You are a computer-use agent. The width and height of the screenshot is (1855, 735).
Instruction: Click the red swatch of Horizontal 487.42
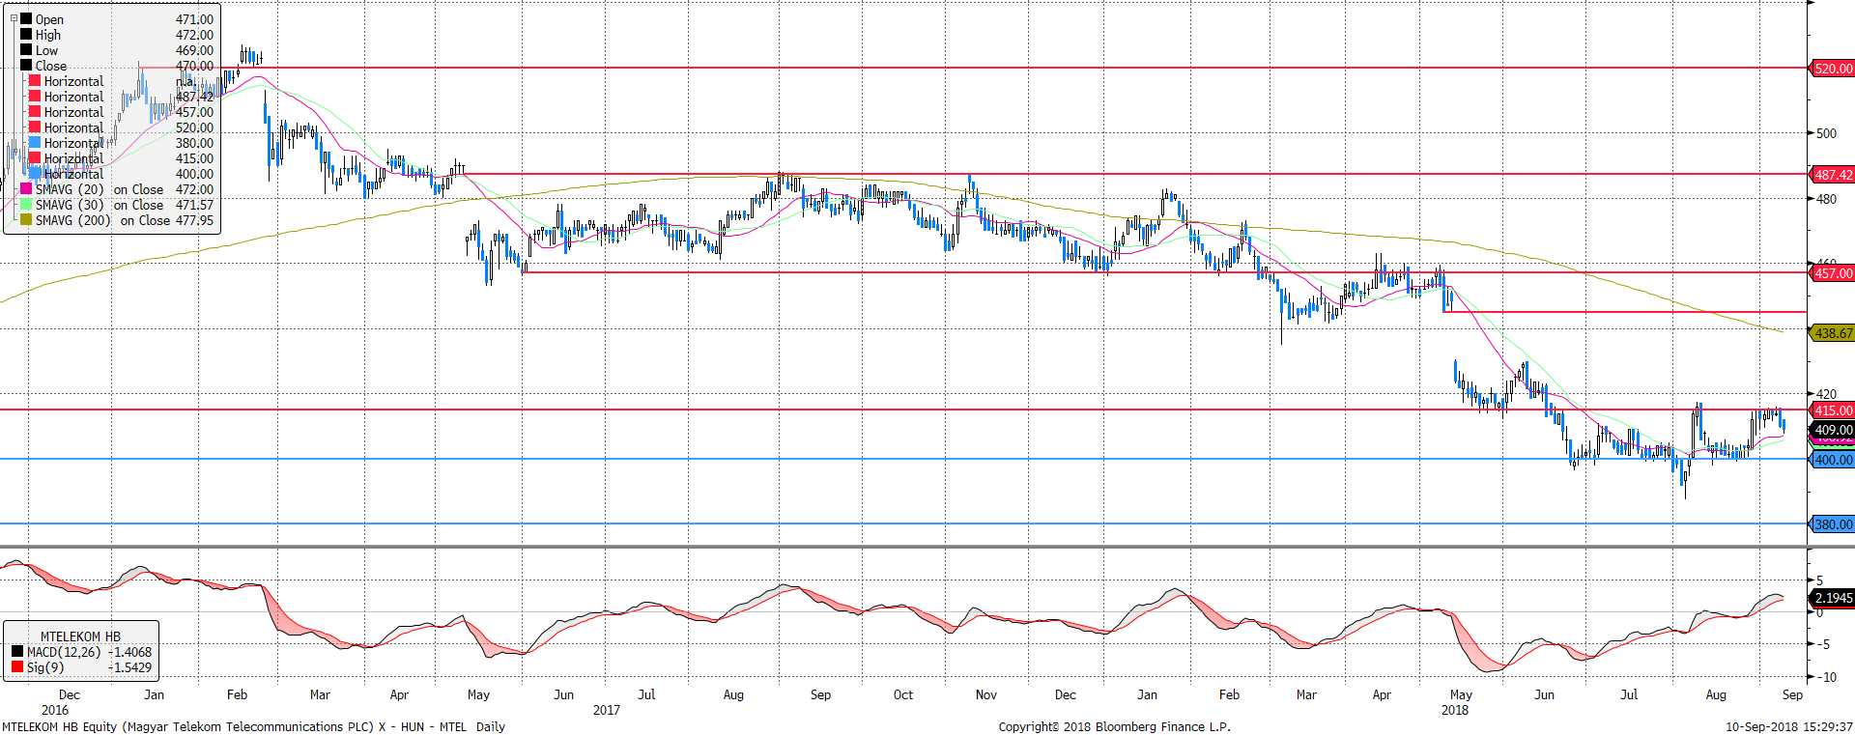point(35,96)
